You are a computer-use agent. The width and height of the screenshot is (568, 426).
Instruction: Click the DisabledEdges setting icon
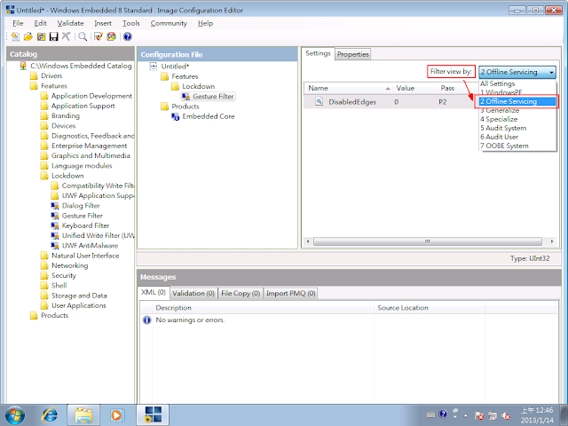[319, 102]
